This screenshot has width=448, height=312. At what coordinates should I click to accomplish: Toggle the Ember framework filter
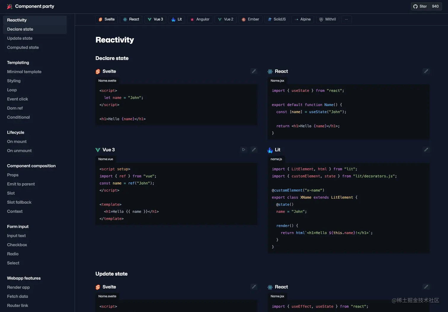[250, 19]
